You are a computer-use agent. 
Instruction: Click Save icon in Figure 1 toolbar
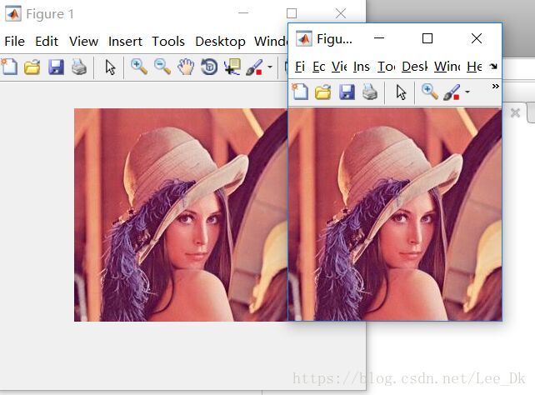point(56,67)
